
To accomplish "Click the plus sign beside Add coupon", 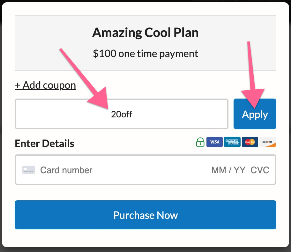I will pos(18,85).
